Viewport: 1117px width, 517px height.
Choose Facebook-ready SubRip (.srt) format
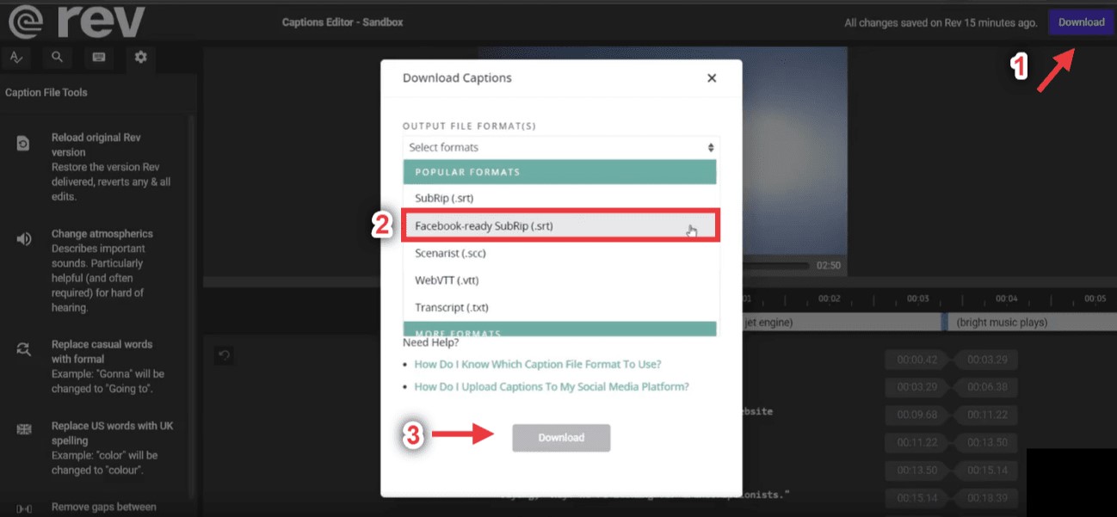coord(560,225)
